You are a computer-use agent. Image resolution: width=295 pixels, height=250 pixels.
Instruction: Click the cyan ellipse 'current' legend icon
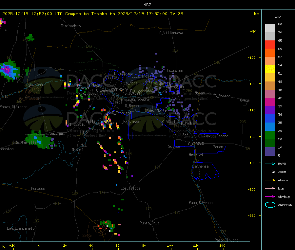click(x=270, y=205)
